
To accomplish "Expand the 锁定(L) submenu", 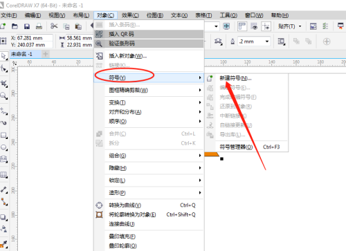I will click(149, 180).
